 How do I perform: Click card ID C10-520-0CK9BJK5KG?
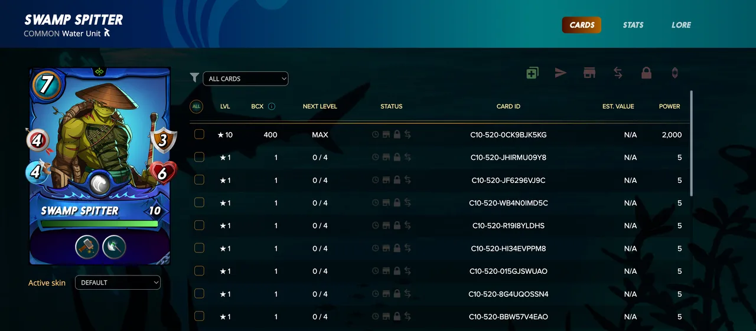[509, 135]
